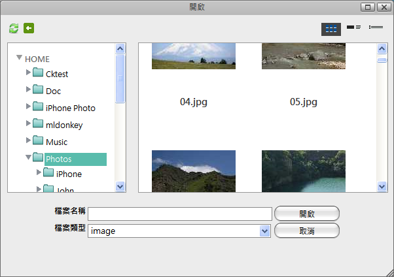
Task: Open the file type image dropdown
Action: (x=264, y=231)
